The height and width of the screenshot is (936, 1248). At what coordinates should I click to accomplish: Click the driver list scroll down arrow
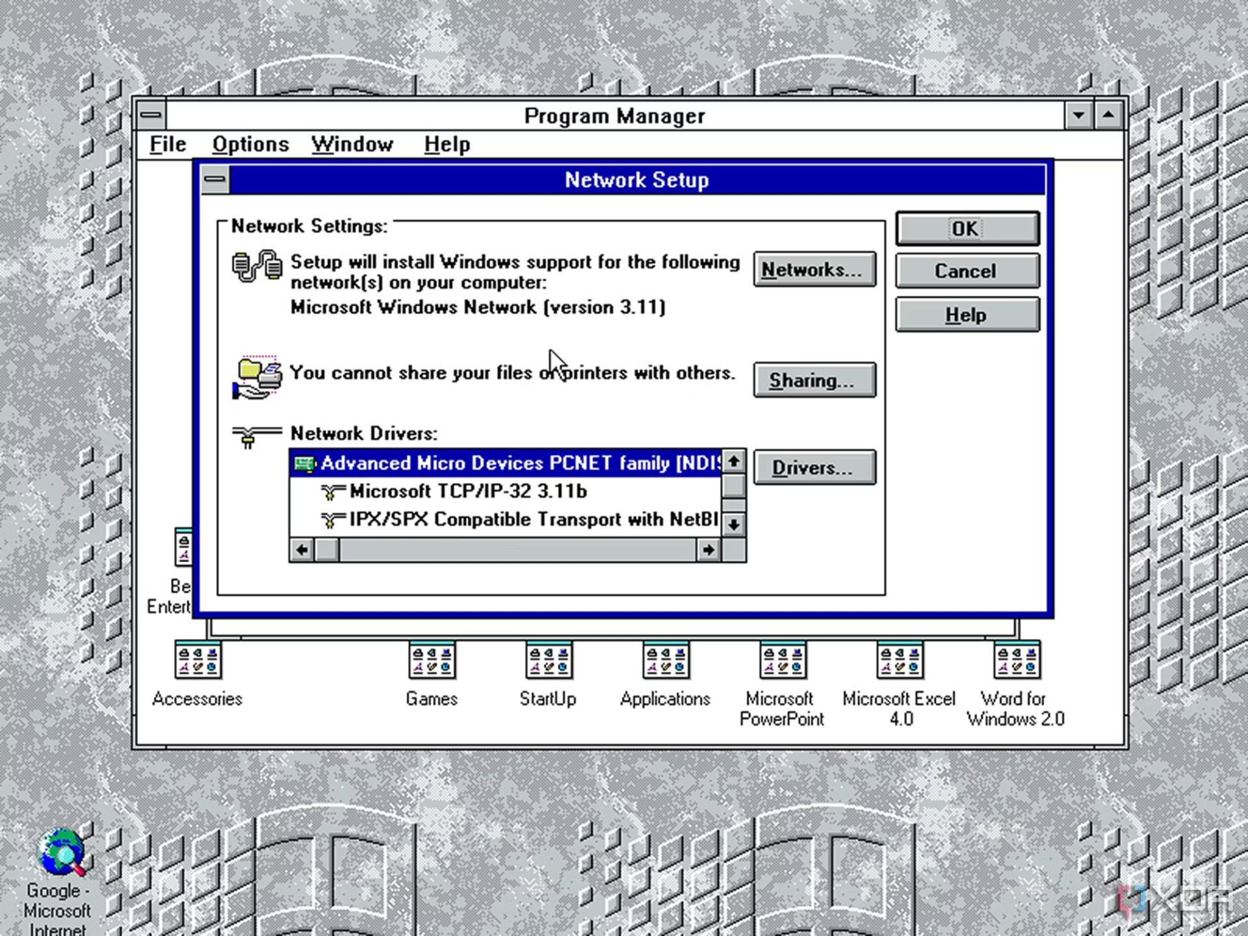[x=734, y=525]
